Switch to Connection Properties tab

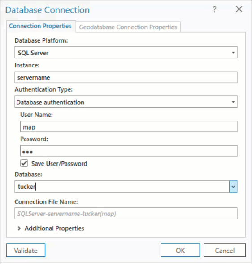pos(40,26)
